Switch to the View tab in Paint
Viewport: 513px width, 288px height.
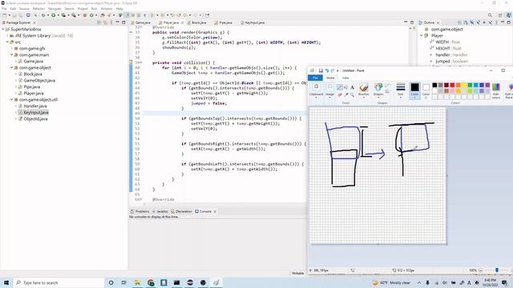345,78
